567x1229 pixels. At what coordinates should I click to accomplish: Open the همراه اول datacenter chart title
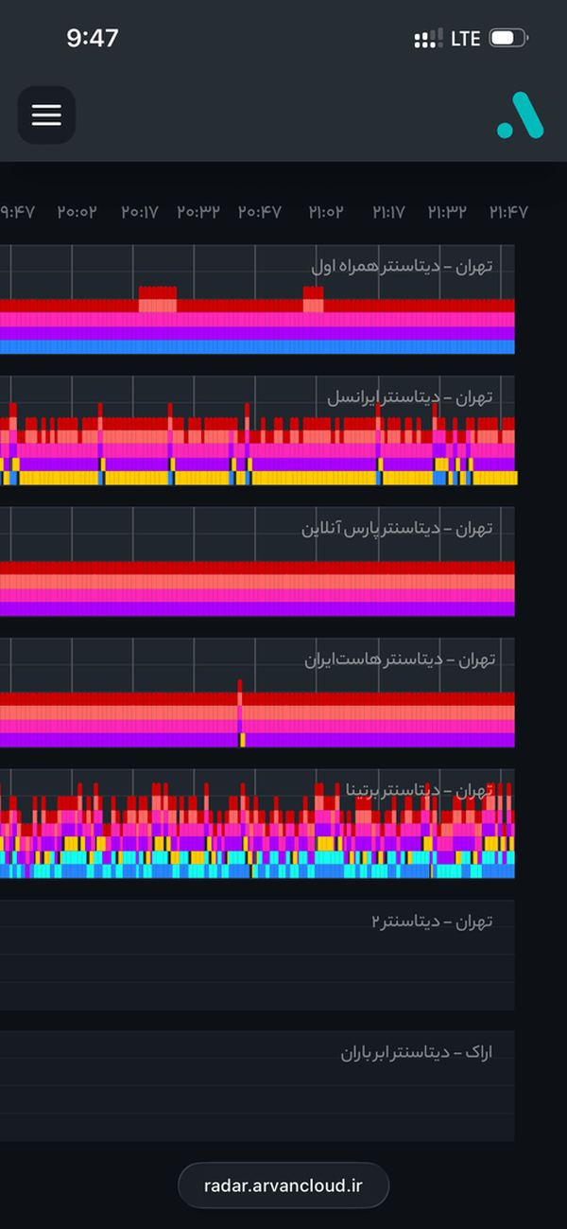tap(402, 267)
